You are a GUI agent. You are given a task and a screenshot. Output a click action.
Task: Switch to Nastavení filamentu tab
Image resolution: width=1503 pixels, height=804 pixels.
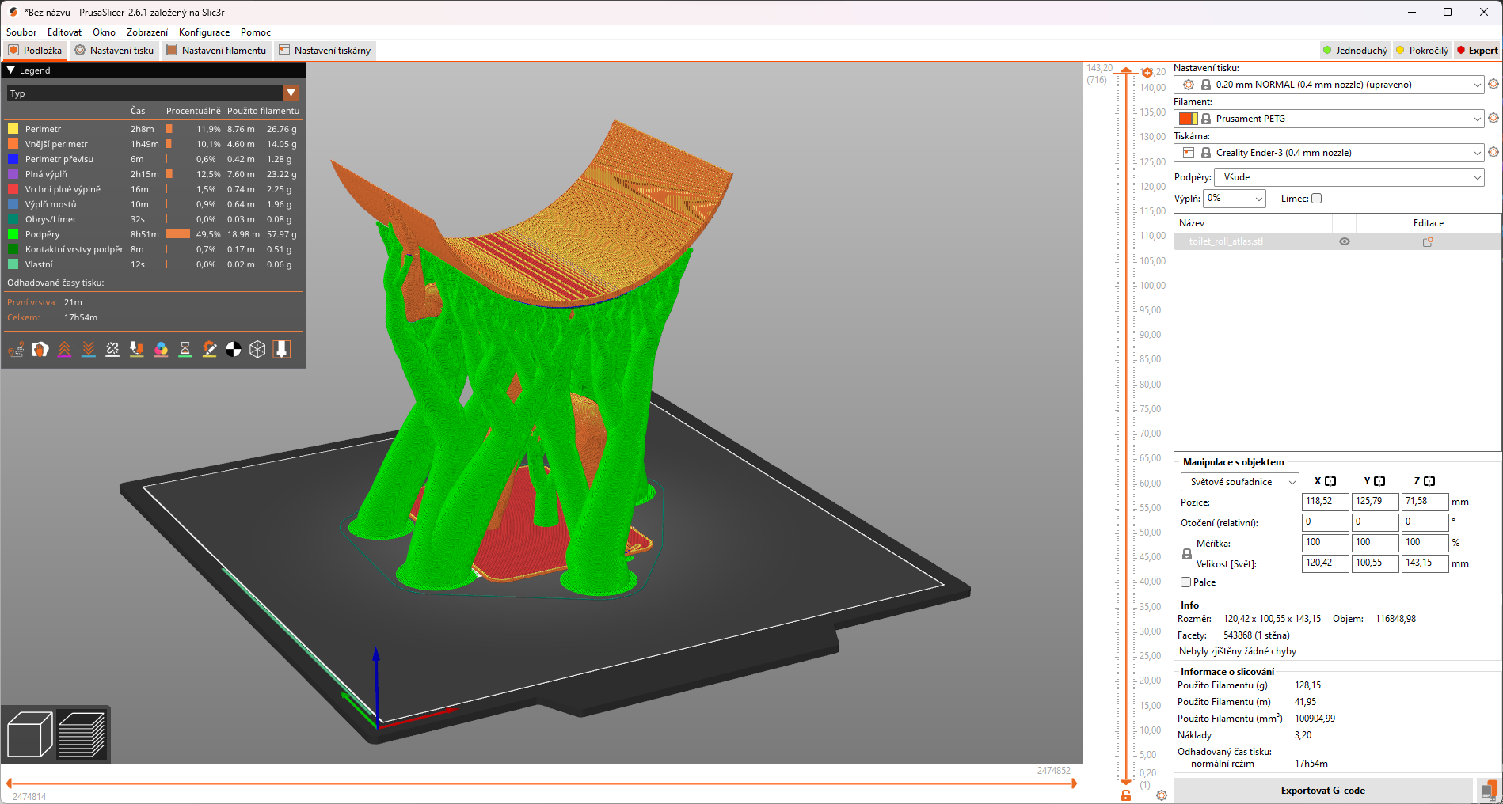point(217,50)
